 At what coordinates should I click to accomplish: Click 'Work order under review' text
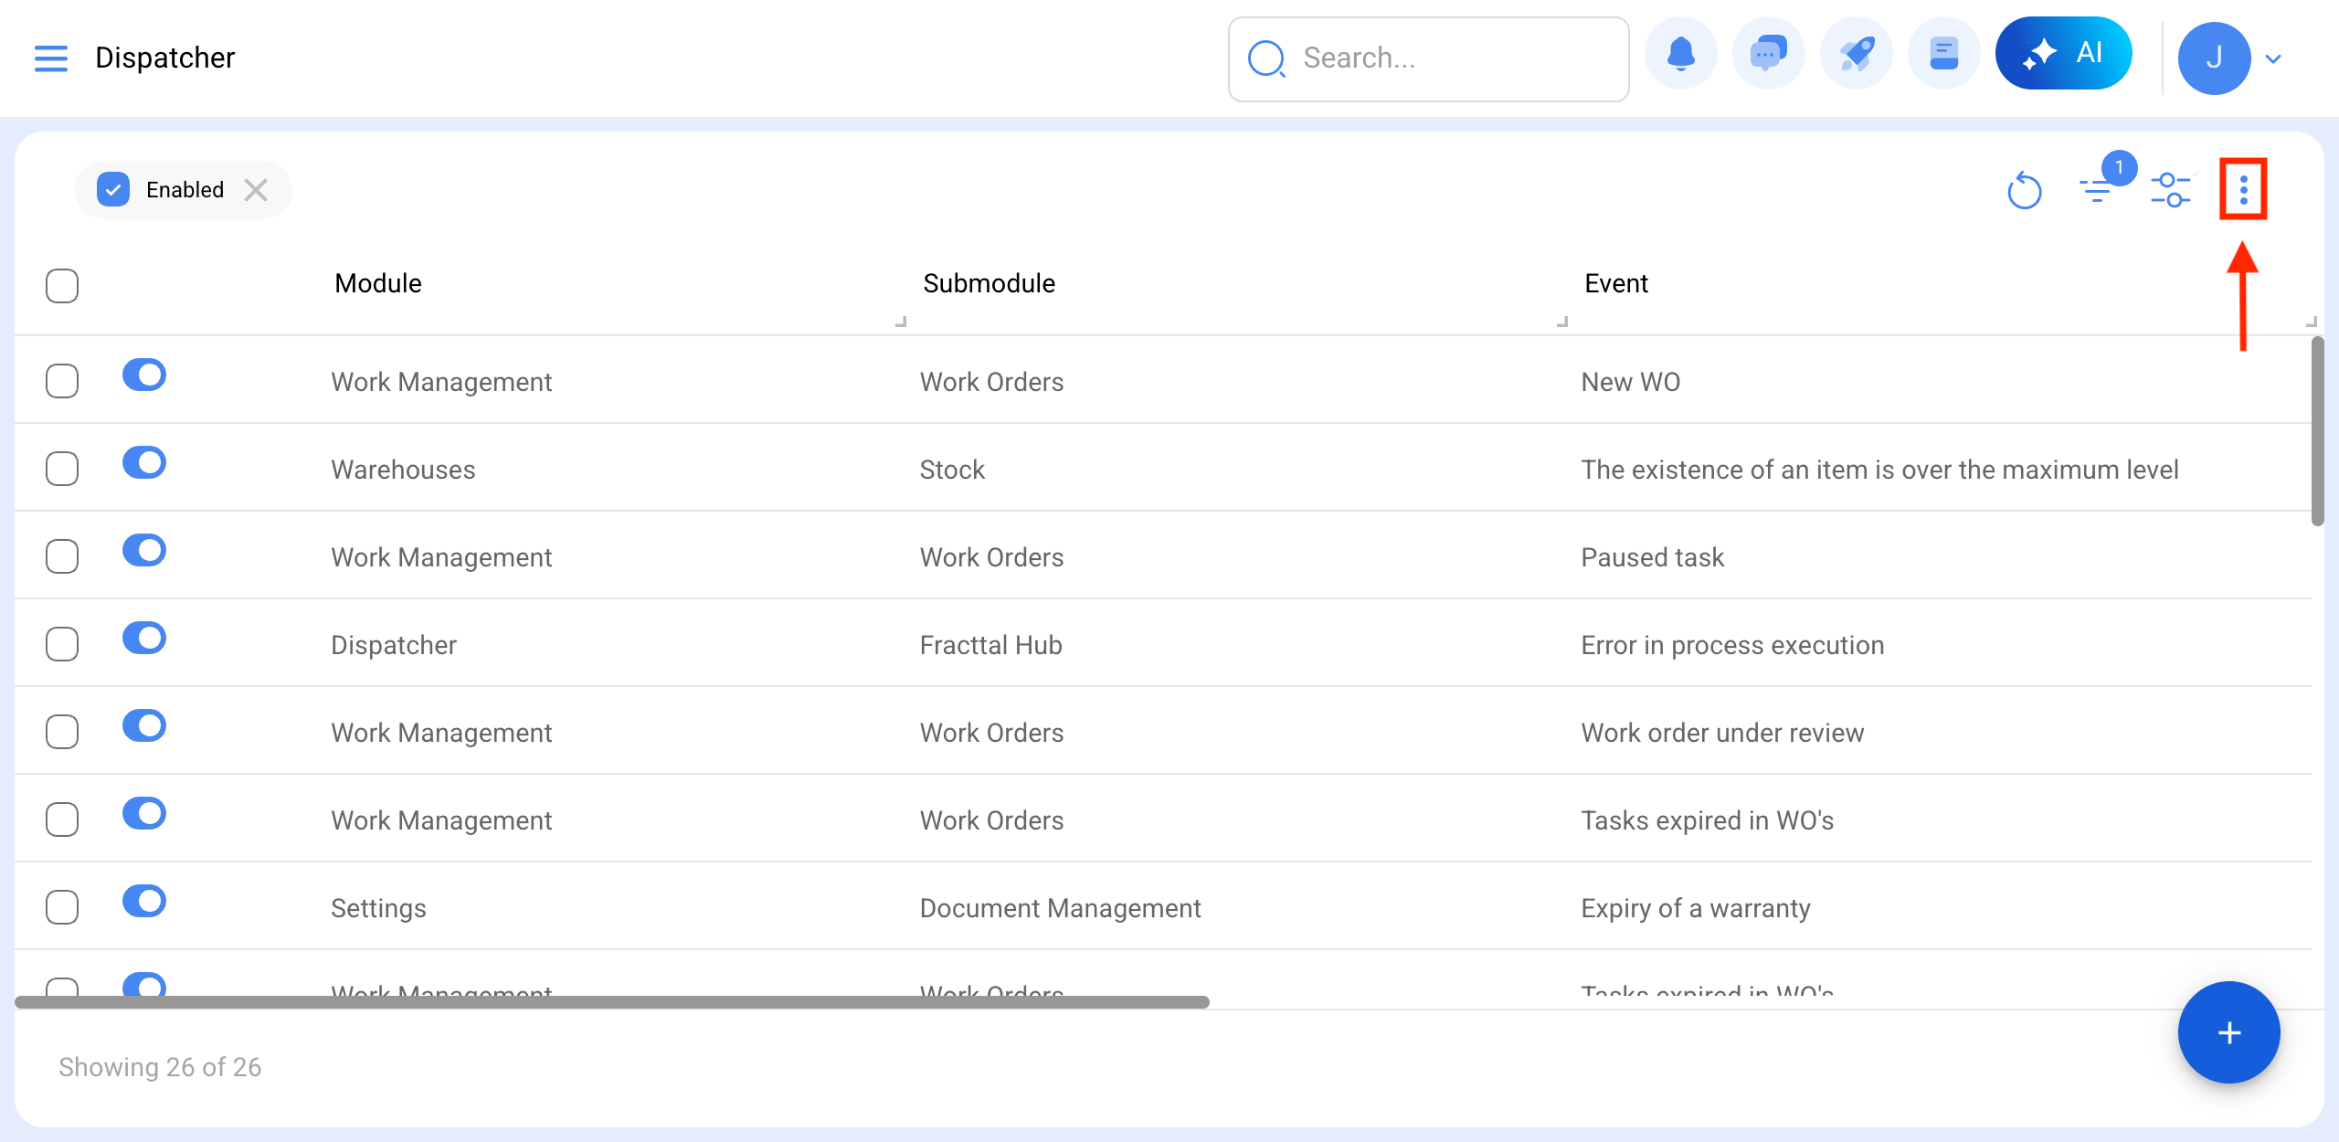1722,733
